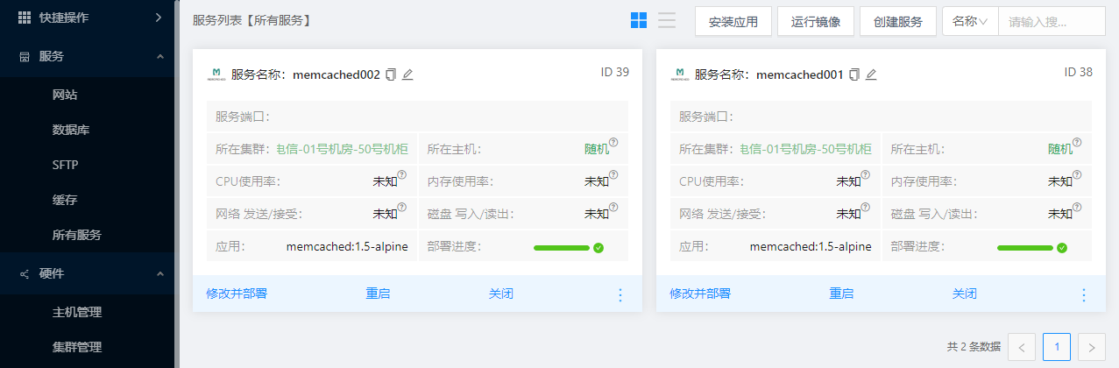
Task: Switch to grid card view
Action: tap(639, 21)
